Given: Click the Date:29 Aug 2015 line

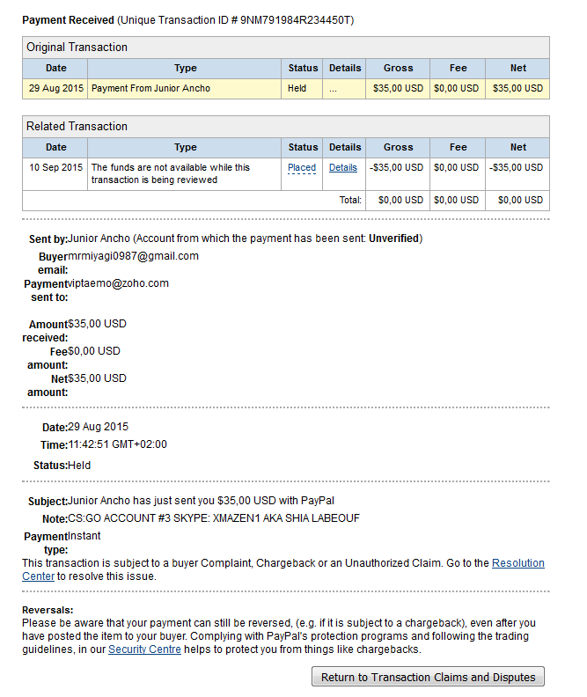Looking at the screenshot, I should click(x=84, y=427).
